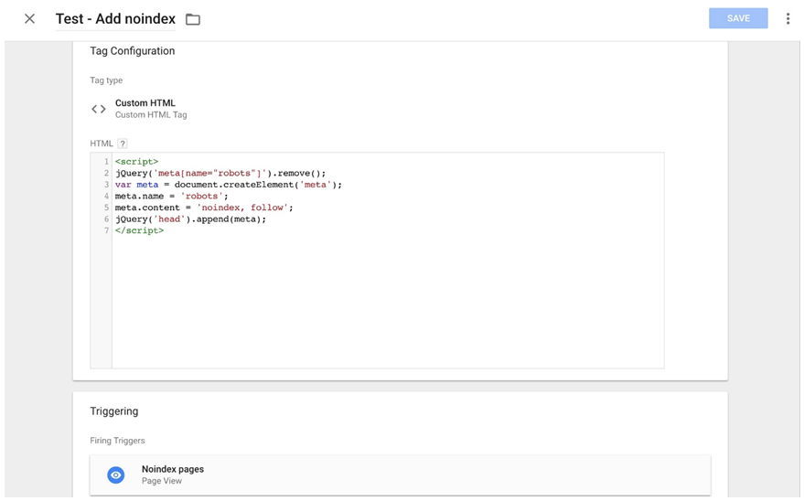Click empty area of HTML code editor
Image resolution: width=804 pixels, height=501 pixels.
point(388,303)
